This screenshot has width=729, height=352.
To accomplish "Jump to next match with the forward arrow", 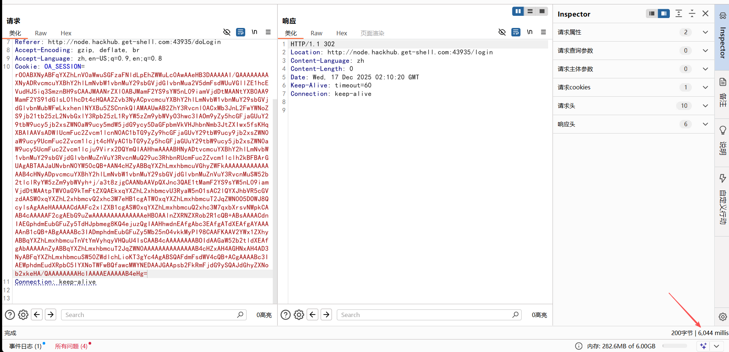I will pos(51,314).
